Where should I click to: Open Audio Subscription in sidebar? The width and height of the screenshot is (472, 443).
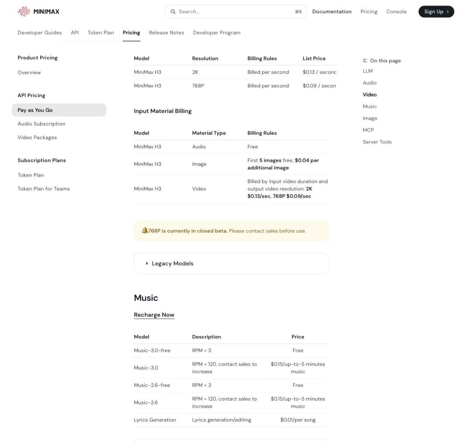42,124
